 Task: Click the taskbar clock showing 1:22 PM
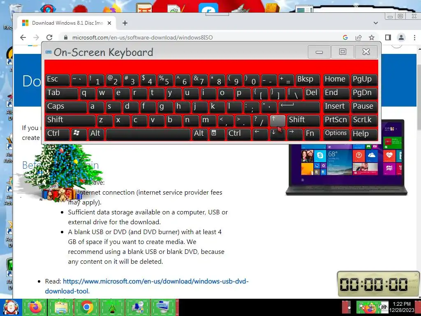pos(401,307)
